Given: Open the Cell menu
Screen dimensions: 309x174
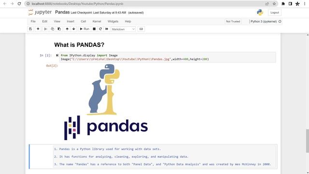Looking at the screenshot, I should click(84, 21).
